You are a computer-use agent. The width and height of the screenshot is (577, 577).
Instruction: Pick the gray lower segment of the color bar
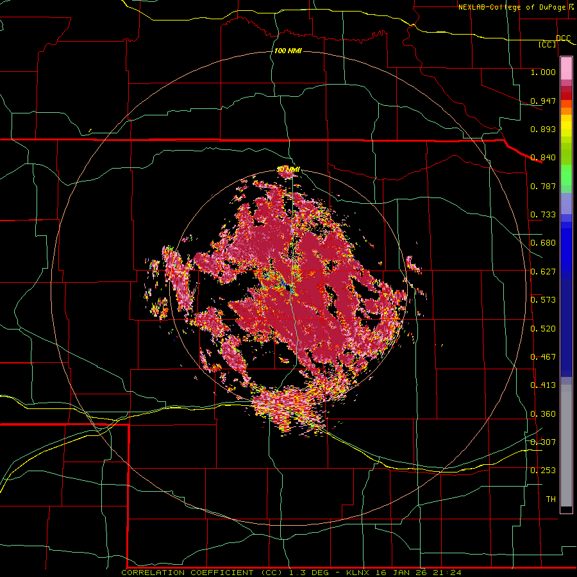pos(566,446)
